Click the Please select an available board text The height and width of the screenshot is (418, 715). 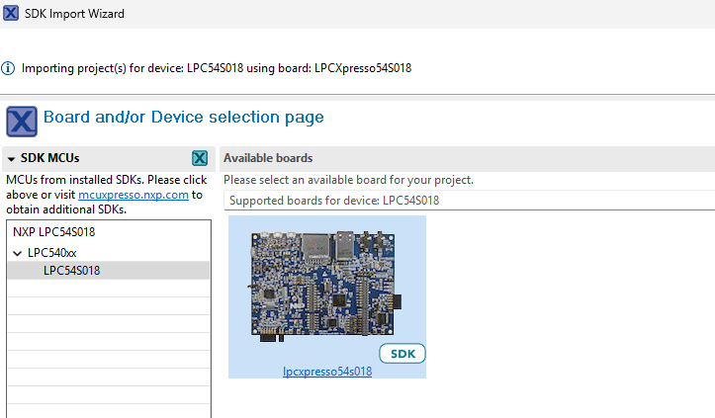pyautogui.click(x=348, y=180)
